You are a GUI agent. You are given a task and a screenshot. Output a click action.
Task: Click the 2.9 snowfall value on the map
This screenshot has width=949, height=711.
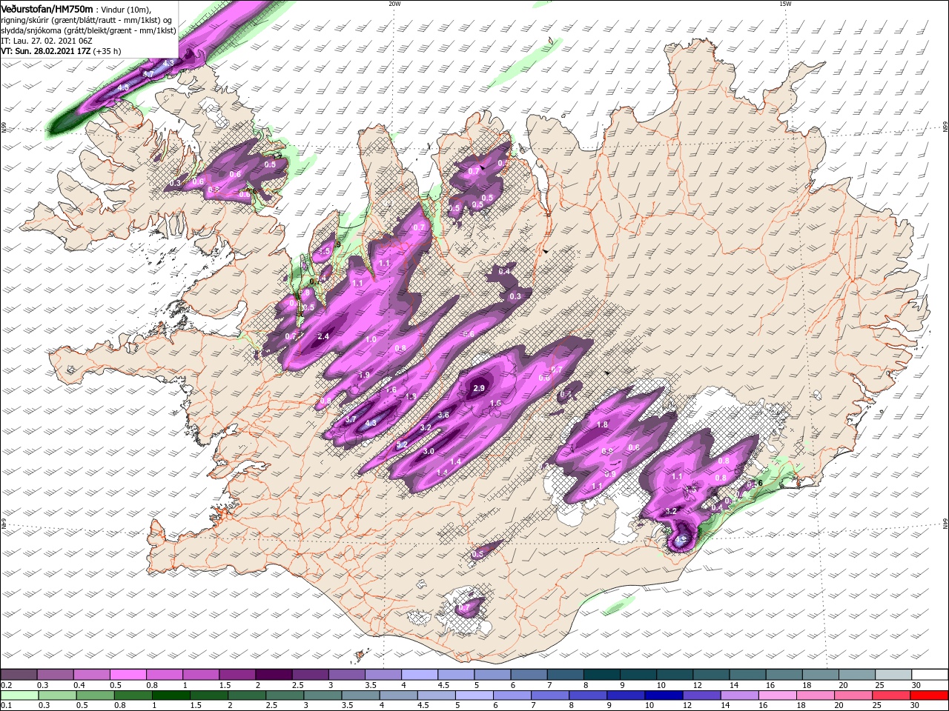click(x=479, y=388)
